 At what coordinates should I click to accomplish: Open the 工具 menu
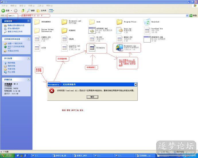coord(40,6)
